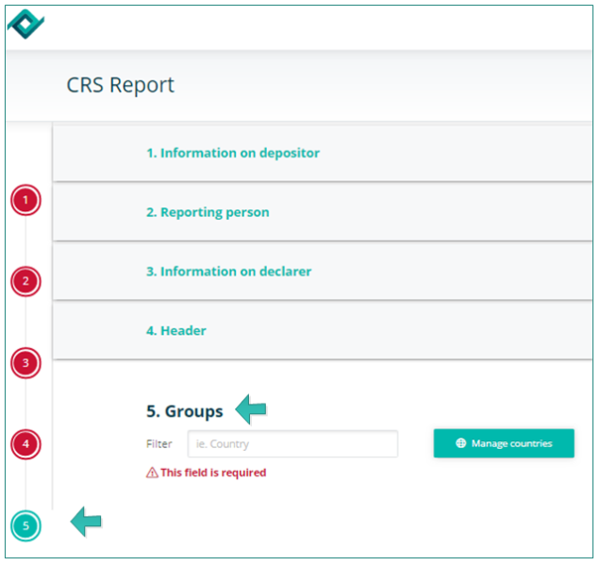Click the teal arrow next to step 5
600x565 pixels.
[86, 521]
